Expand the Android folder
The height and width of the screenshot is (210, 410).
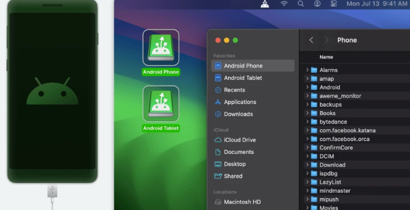pyautogui.click(x=307, y=87)
